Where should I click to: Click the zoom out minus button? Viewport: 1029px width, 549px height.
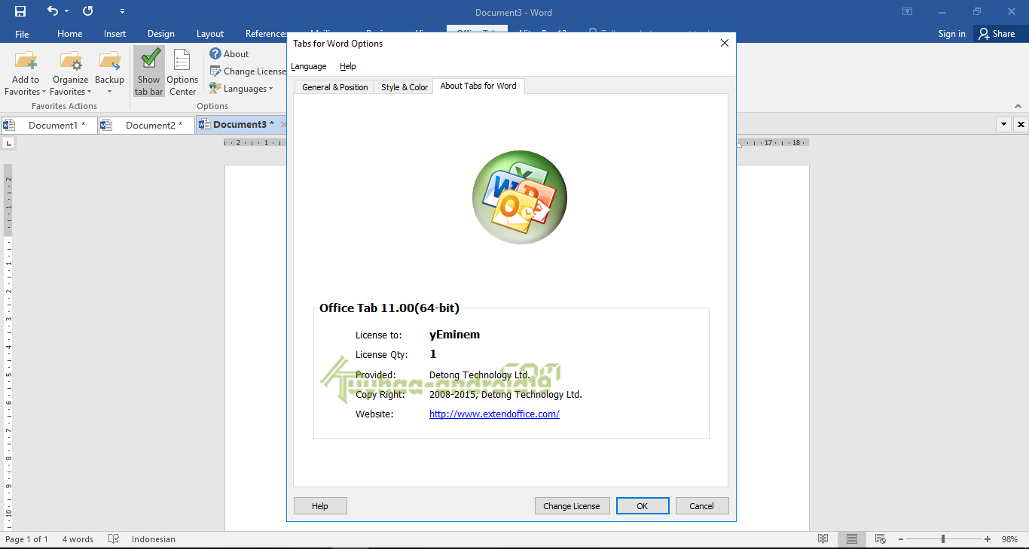click(899, 539)
